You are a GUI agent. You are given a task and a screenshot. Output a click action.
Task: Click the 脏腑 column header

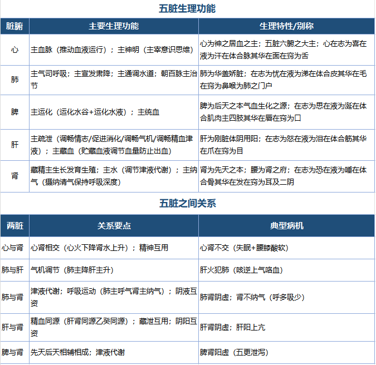14,26
